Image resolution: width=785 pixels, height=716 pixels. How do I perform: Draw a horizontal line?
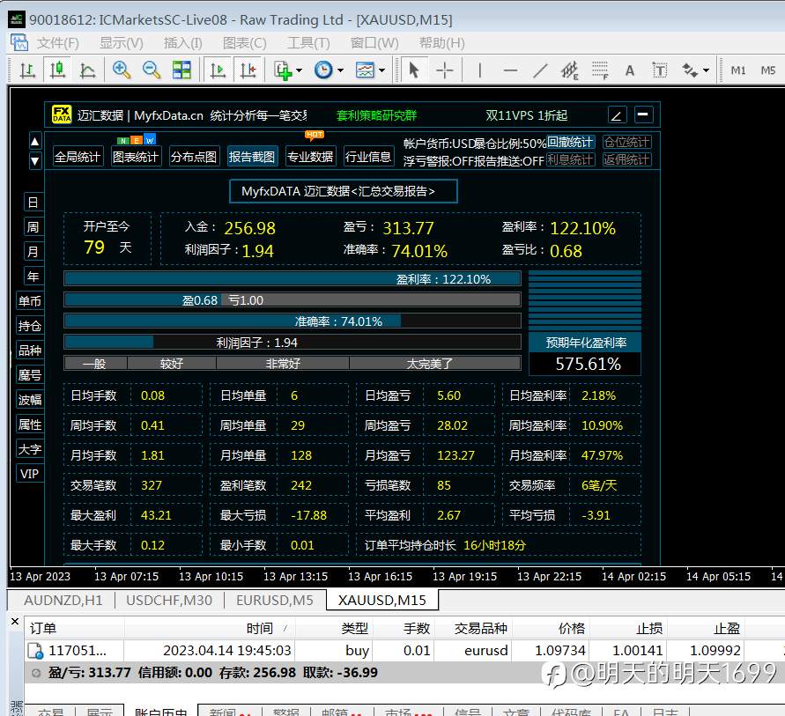(x=510, y=70)
